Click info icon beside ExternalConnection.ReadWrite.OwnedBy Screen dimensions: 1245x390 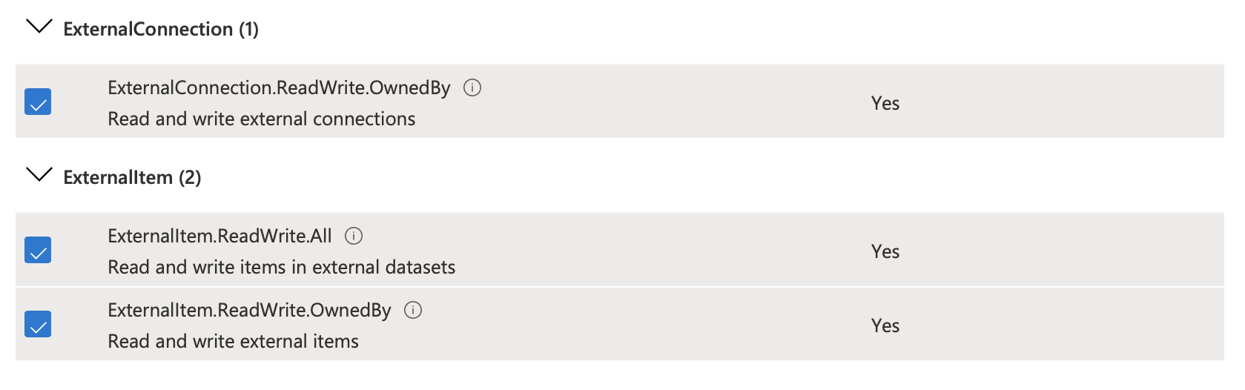472,87
